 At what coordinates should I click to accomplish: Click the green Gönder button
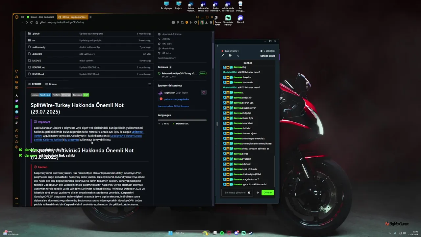(x=268, y=193)
